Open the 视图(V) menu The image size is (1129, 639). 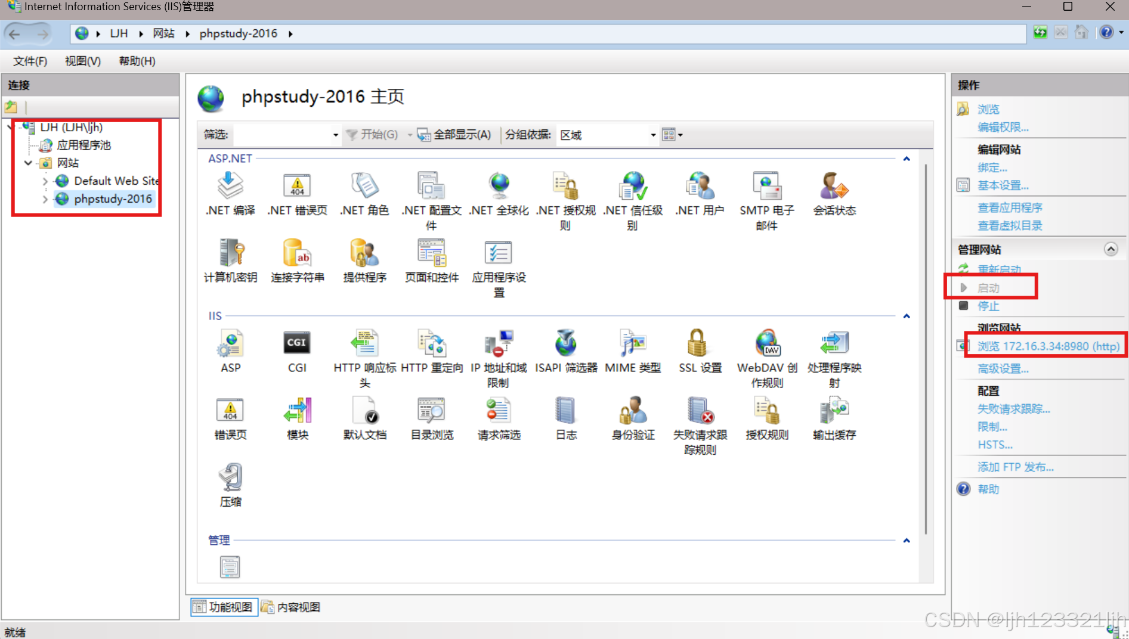[x=82, y=61]
